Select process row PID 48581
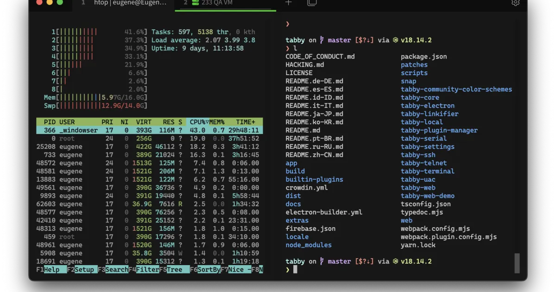 tap(150, 171)
